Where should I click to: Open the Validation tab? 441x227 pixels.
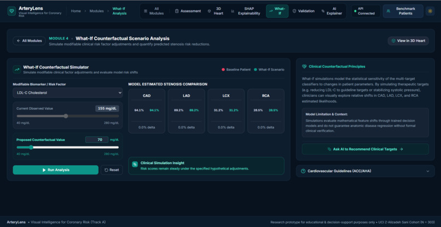[304, 11]
